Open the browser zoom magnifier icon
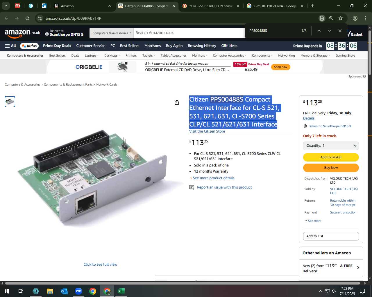Image resolution: width=372 pixels, height=297 pixels. pos(331,18)
